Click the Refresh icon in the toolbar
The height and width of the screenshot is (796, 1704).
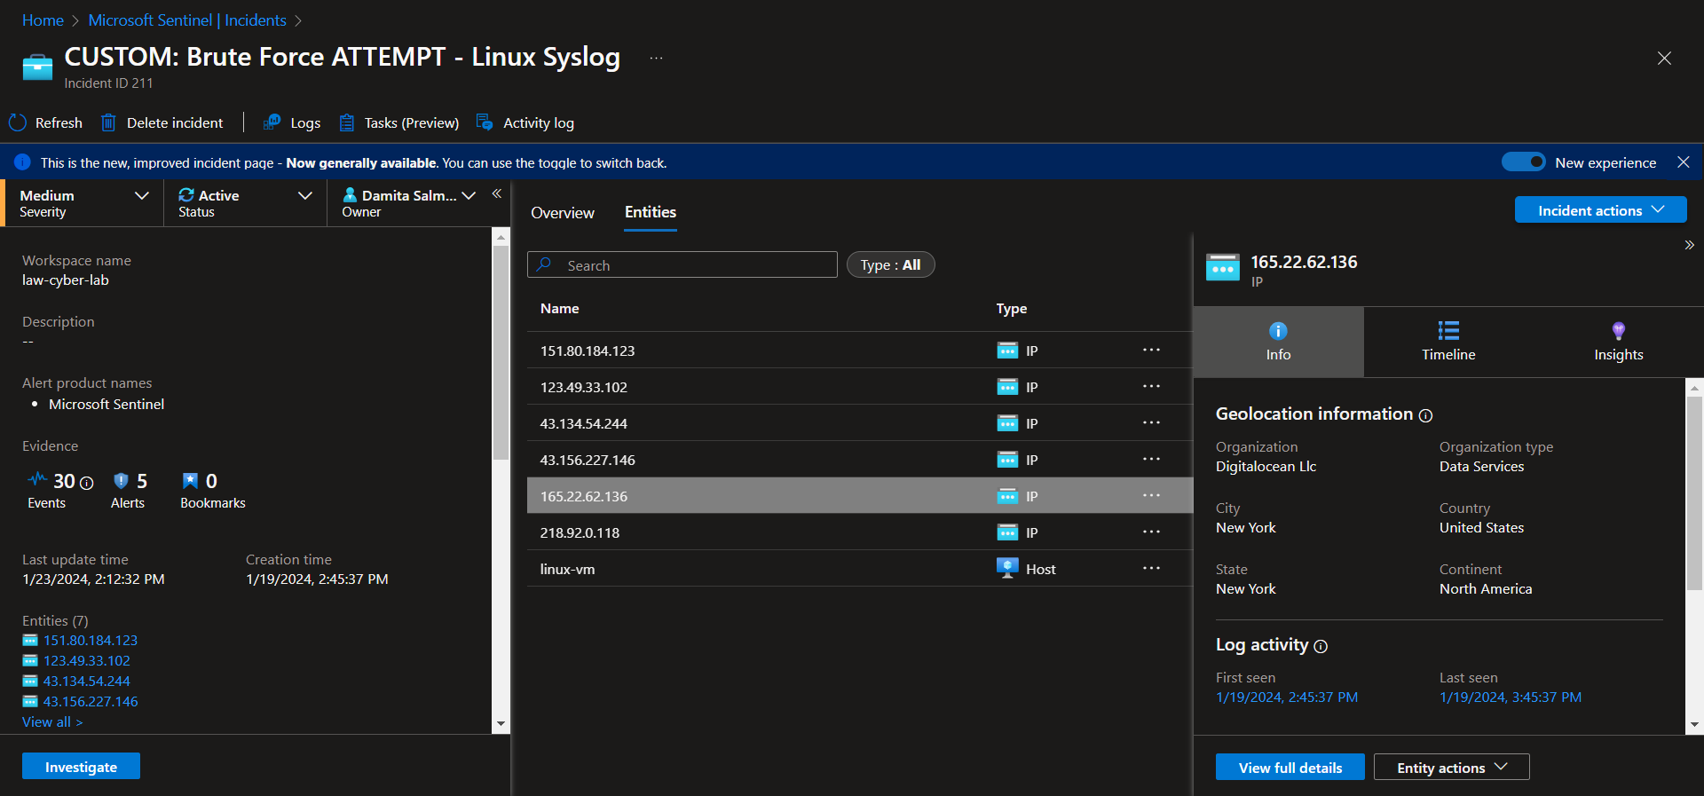point(18,122)
